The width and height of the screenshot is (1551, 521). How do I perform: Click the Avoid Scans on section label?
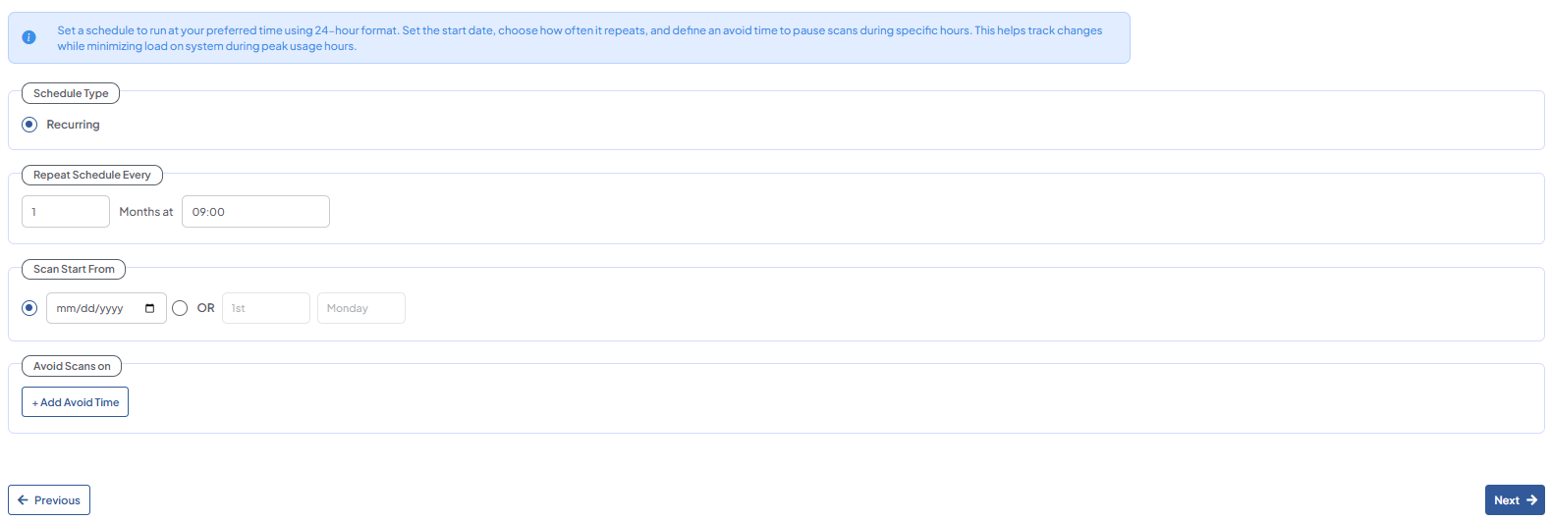click(x=72, y=366)
